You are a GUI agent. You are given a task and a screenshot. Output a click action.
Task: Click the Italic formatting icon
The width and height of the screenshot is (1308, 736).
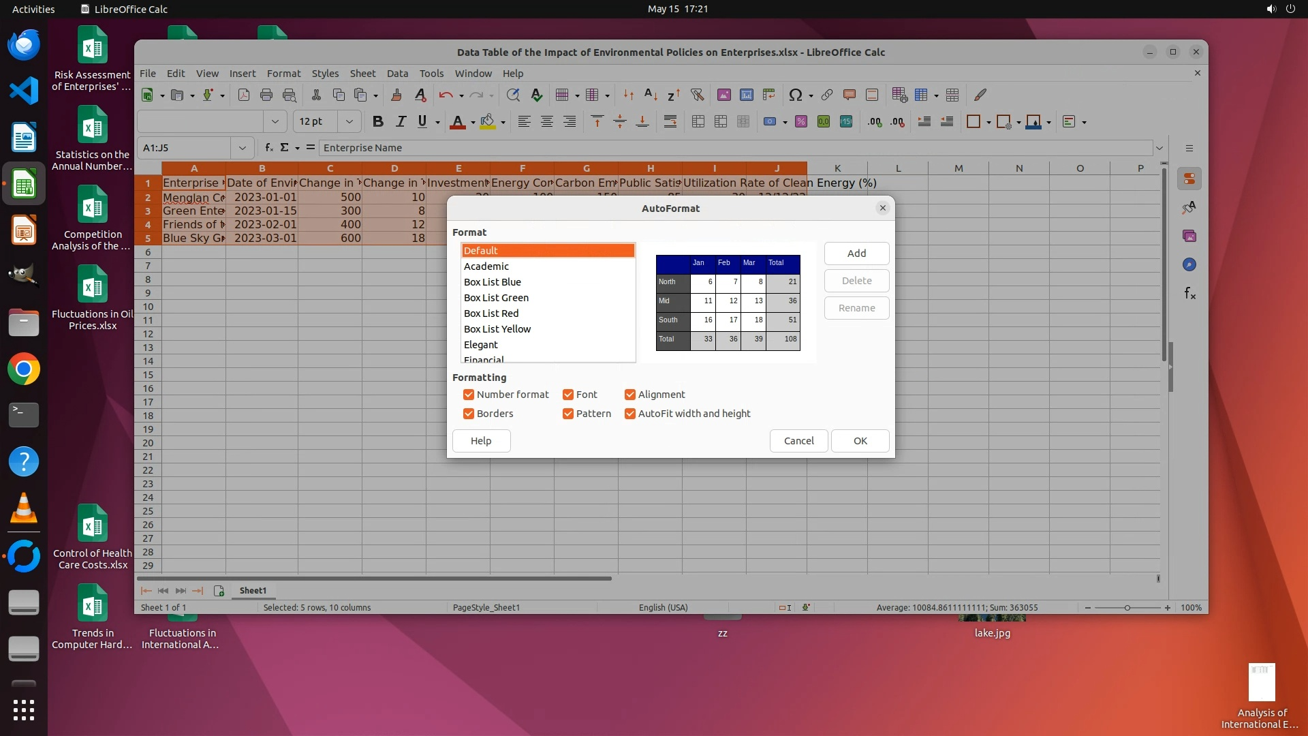pyautogui.click(x=401, y=122)
